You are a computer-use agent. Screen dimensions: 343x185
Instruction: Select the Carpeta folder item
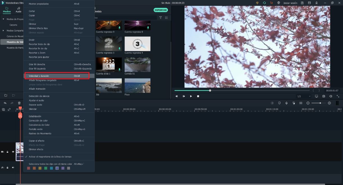click(13, 25)
